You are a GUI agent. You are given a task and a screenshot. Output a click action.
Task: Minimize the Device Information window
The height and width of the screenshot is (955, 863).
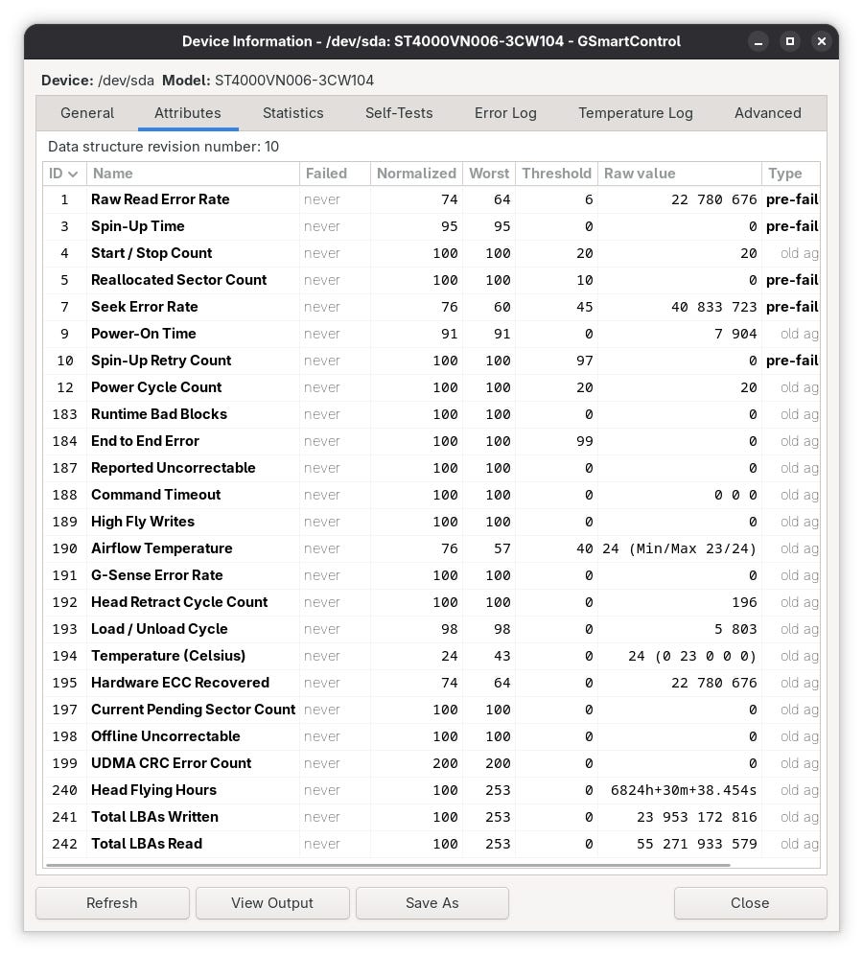coord(758,41)
